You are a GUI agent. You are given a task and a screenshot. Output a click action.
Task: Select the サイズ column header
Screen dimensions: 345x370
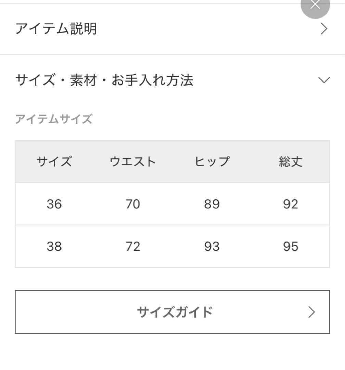54,162
